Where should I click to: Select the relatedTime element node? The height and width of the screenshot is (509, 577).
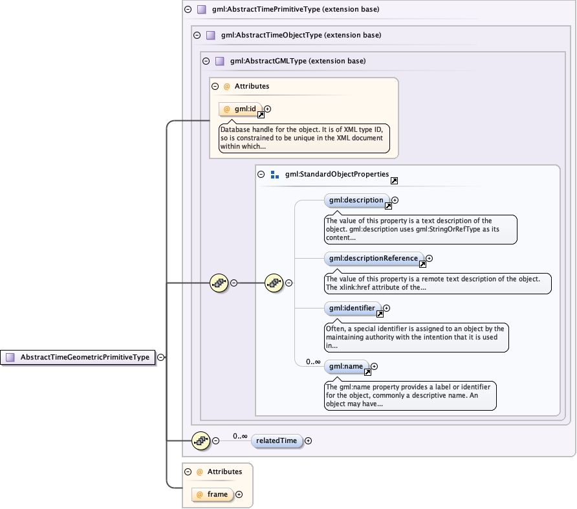tap(277, 441)
